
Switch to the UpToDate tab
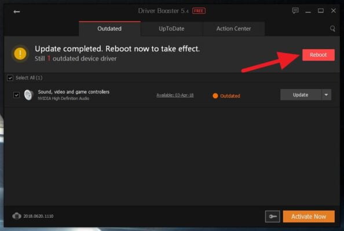coord(171,29)
